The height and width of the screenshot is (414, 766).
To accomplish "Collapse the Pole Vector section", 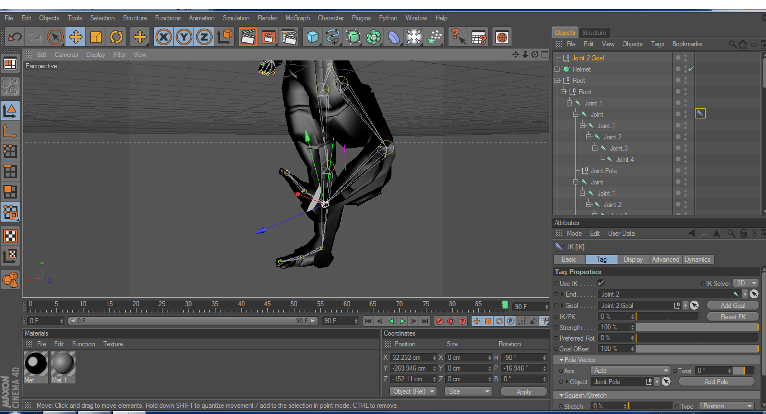I will [x=562, y=360].
